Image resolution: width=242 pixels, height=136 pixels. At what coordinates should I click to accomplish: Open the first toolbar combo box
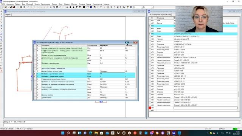142,7
